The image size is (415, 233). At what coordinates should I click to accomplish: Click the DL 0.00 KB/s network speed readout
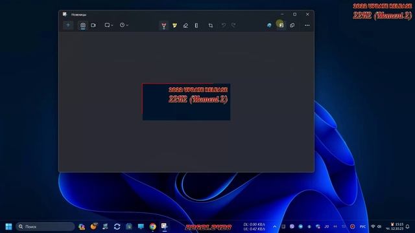click(254, 225)
